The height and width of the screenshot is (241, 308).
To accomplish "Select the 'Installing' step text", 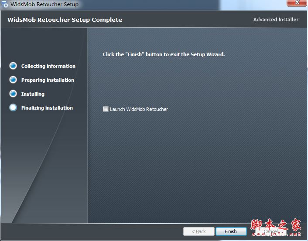I will pos(33,94).
